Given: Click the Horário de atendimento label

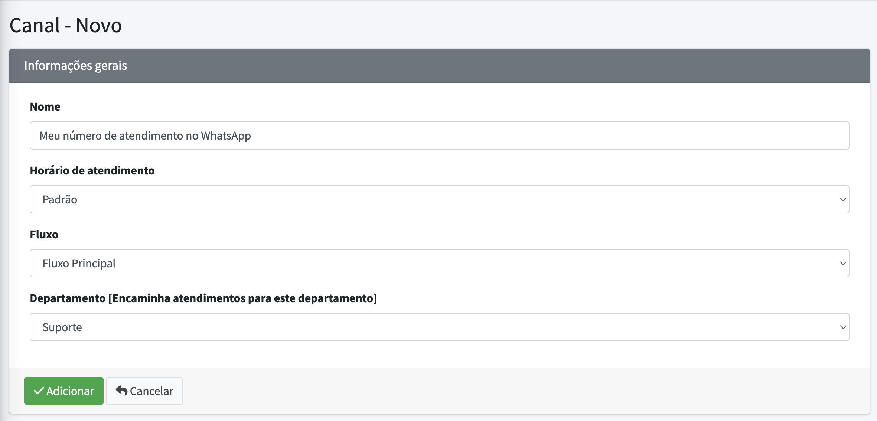Looking at the screenshot, I should pyautogui.click(x=92, y=171).
